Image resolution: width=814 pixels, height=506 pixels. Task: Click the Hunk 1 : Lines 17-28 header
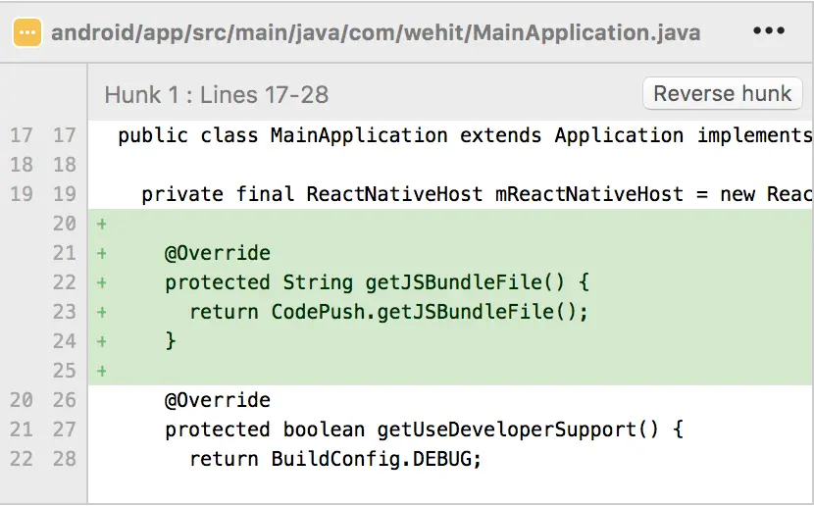[x=217, y=95]
